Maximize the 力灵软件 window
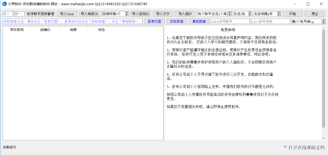Image resolution: width=328 pixels, height=155 pixels. tap(308, 4)
